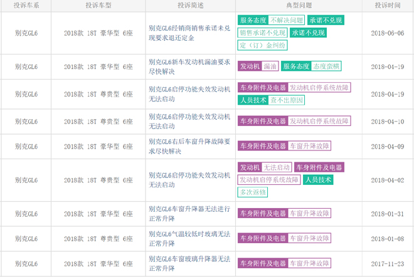414x277 pixels.
Task: Select the date 2018-01-08
Action: [388, 239]
